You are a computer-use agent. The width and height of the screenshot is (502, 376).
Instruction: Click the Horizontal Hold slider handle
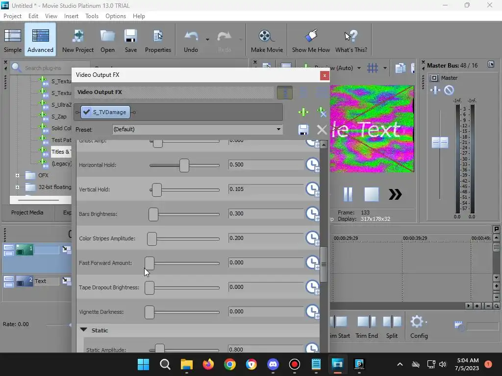(x=184, y=165)
